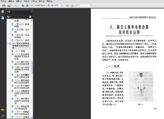Image resolution: width=164 pixels, height=119 pixels.
Task: Select bookmark (三) 揽扎衣的练习与技击运用
Action: click(x=22, y=63)
